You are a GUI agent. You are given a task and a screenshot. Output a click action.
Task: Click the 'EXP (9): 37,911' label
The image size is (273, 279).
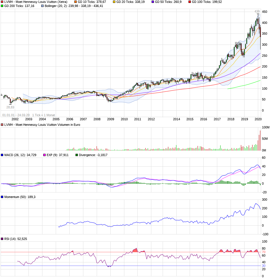point(58,155)
